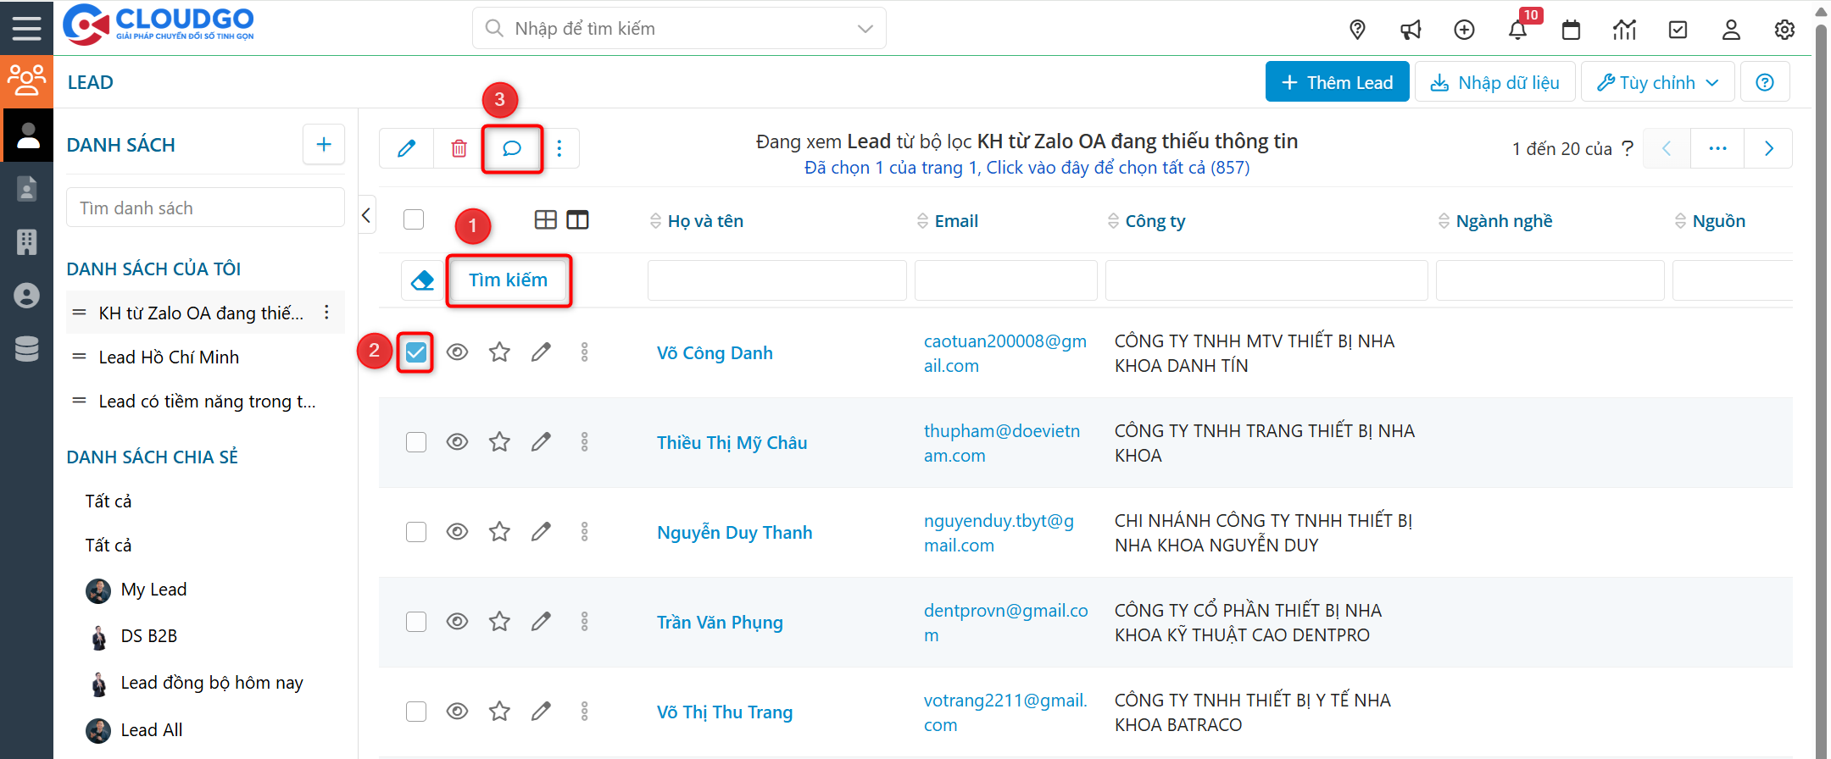Viewport: 1831px width, 759px height.
Task: Click the red trash delete icon
Action: tap(459, 149)
